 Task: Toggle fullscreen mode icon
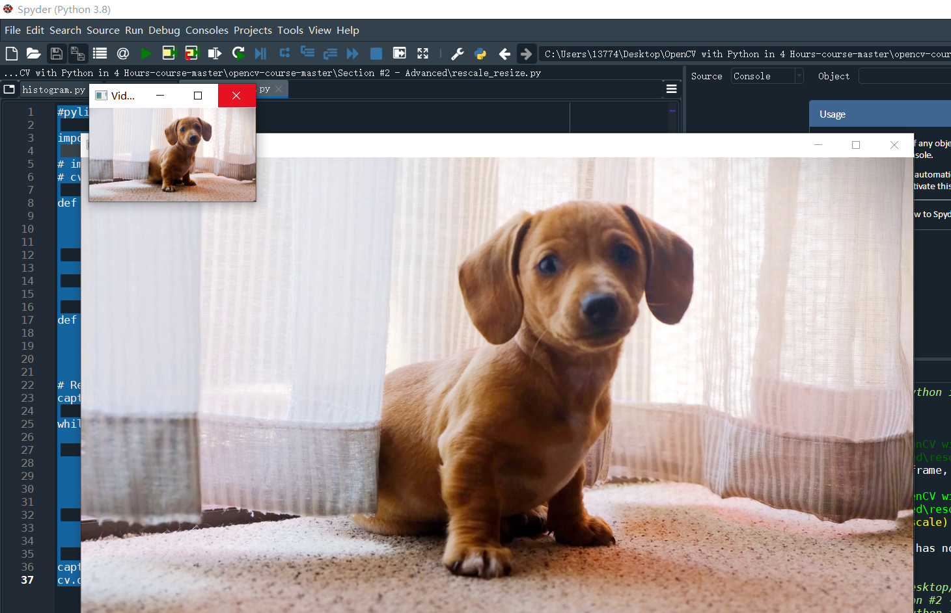pyautogui.click(x=422, y=53)
